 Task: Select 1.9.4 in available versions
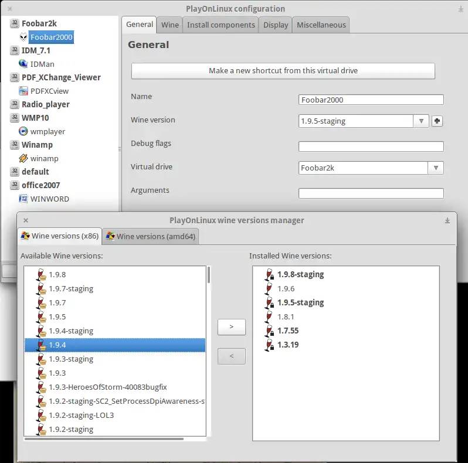[115, 345]
